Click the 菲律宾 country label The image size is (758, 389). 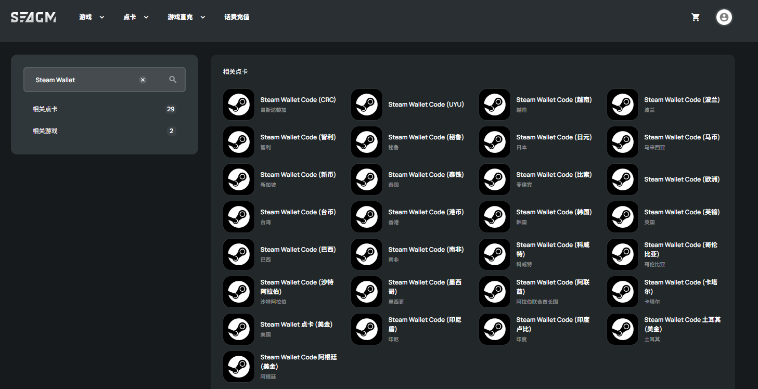524,185
